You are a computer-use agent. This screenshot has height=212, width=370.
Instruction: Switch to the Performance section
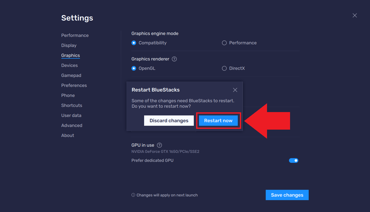click(75, 35)
